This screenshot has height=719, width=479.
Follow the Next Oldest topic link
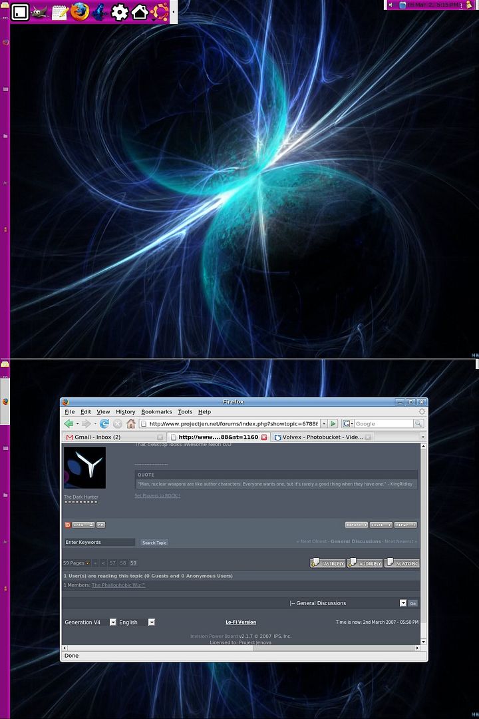(x=312, y=541)
